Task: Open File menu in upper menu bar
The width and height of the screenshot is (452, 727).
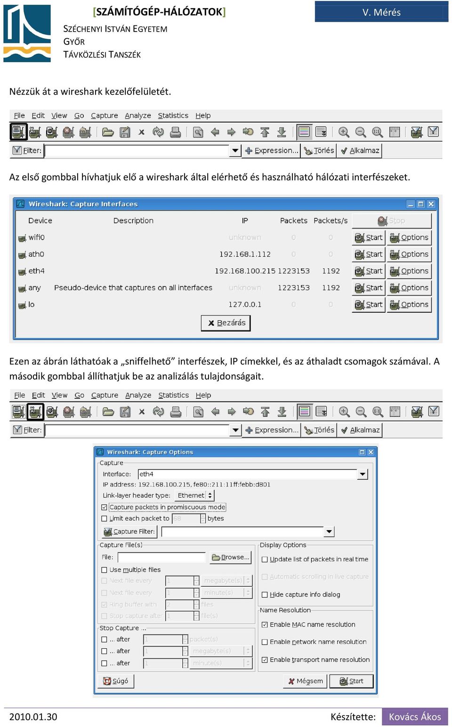Action: 19,115
